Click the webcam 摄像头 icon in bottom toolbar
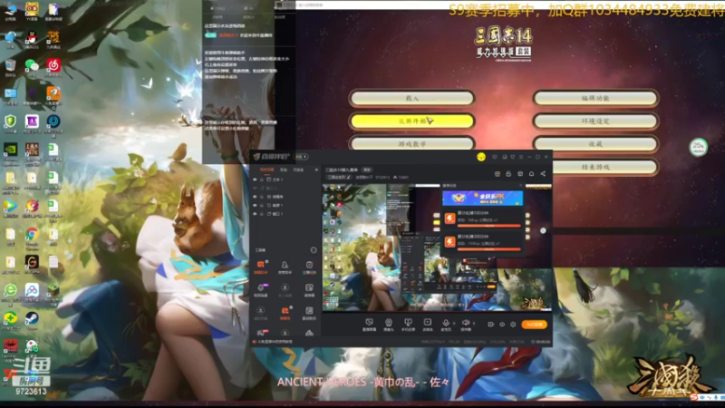Screen dimensions: 725x408 pos(389,322)
